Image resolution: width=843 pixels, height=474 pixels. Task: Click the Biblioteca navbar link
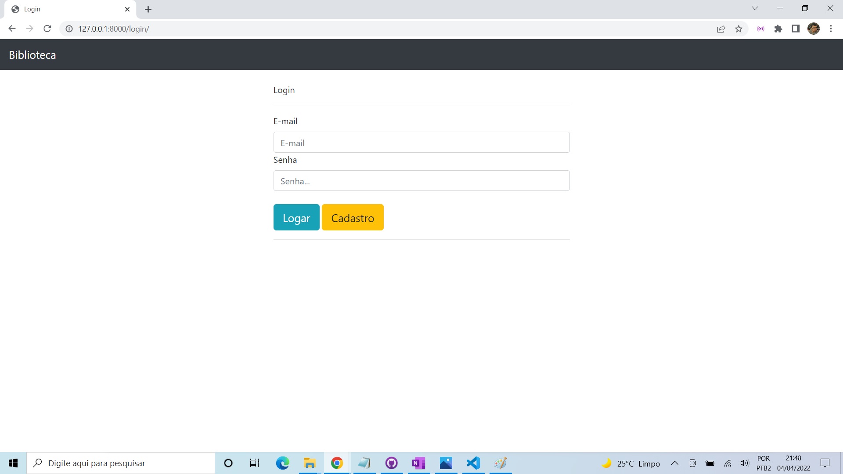[32, 54]
